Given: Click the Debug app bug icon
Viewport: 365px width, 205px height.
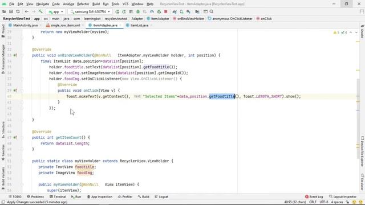Looking at the screenshot, I should click(x=138, y=11).
